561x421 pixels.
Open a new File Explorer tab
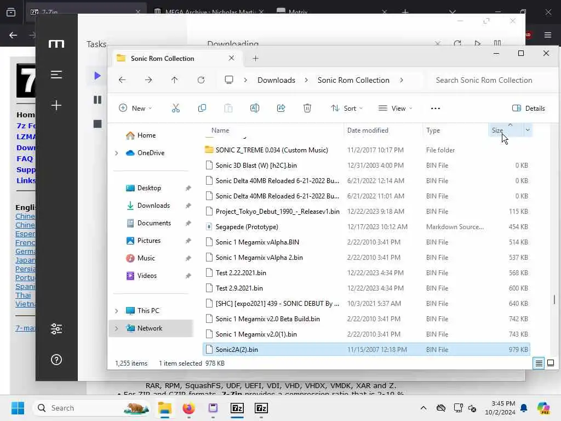pos(255,58)
